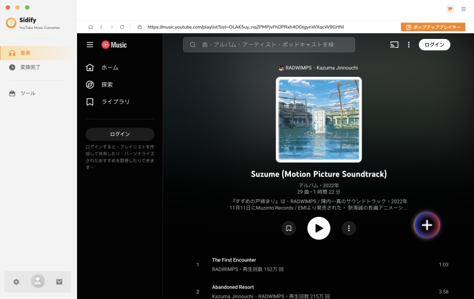
Task: Go forward with the right arrow
Action: (111, 27)
